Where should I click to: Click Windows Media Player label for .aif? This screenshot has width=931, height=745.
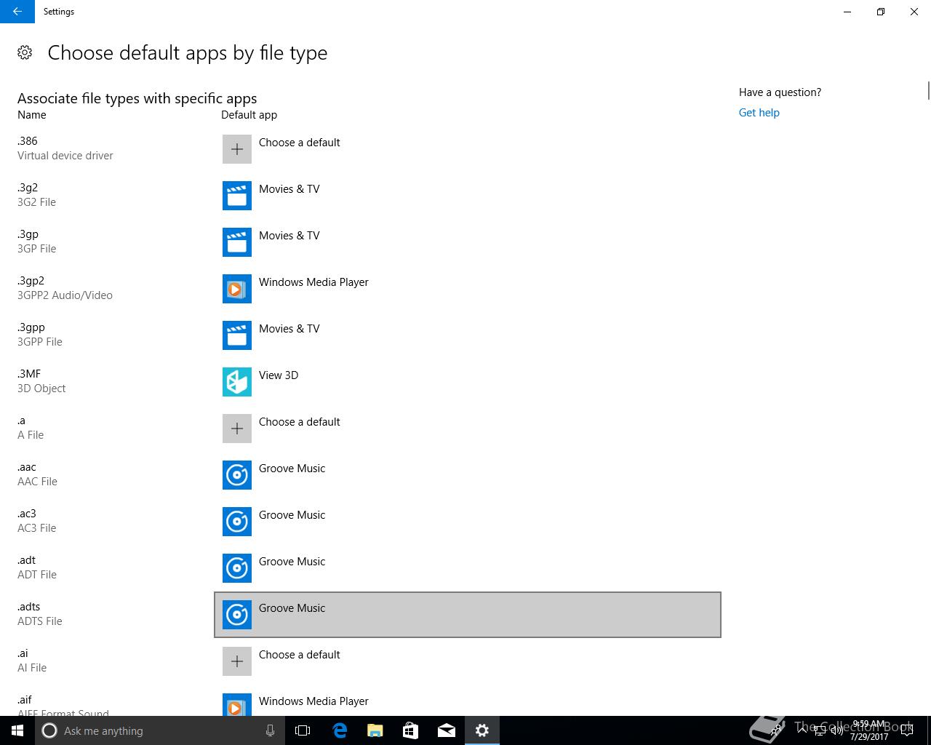[313, 701]
